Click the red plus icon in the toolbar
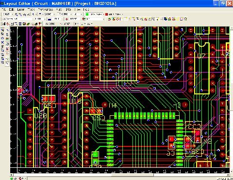Viewport: 233px width, 180px height. click(67, 19)
